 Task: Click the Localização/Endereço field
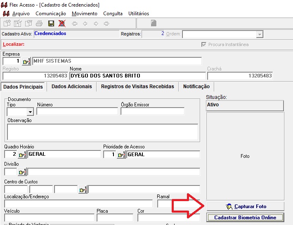[x=78, y=204]
